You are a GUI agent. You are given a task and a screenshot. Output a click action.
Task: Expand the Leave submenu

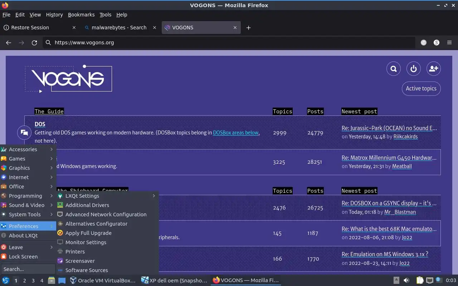click(x=28, y=247)
